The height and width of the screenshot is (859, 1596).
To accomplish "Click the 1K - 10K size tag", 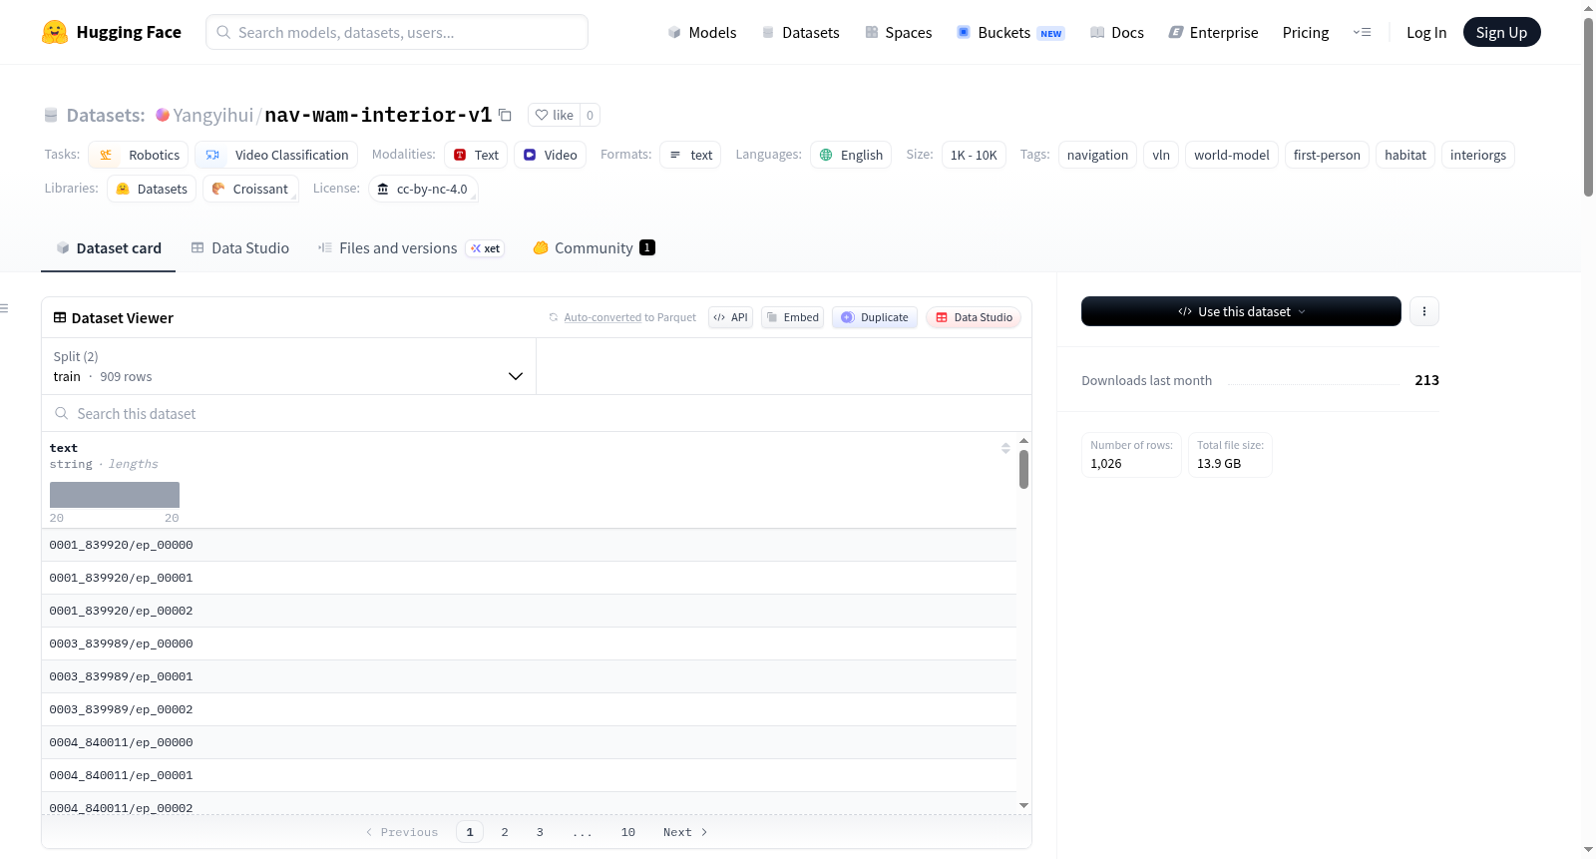I will tap(974, 155).
